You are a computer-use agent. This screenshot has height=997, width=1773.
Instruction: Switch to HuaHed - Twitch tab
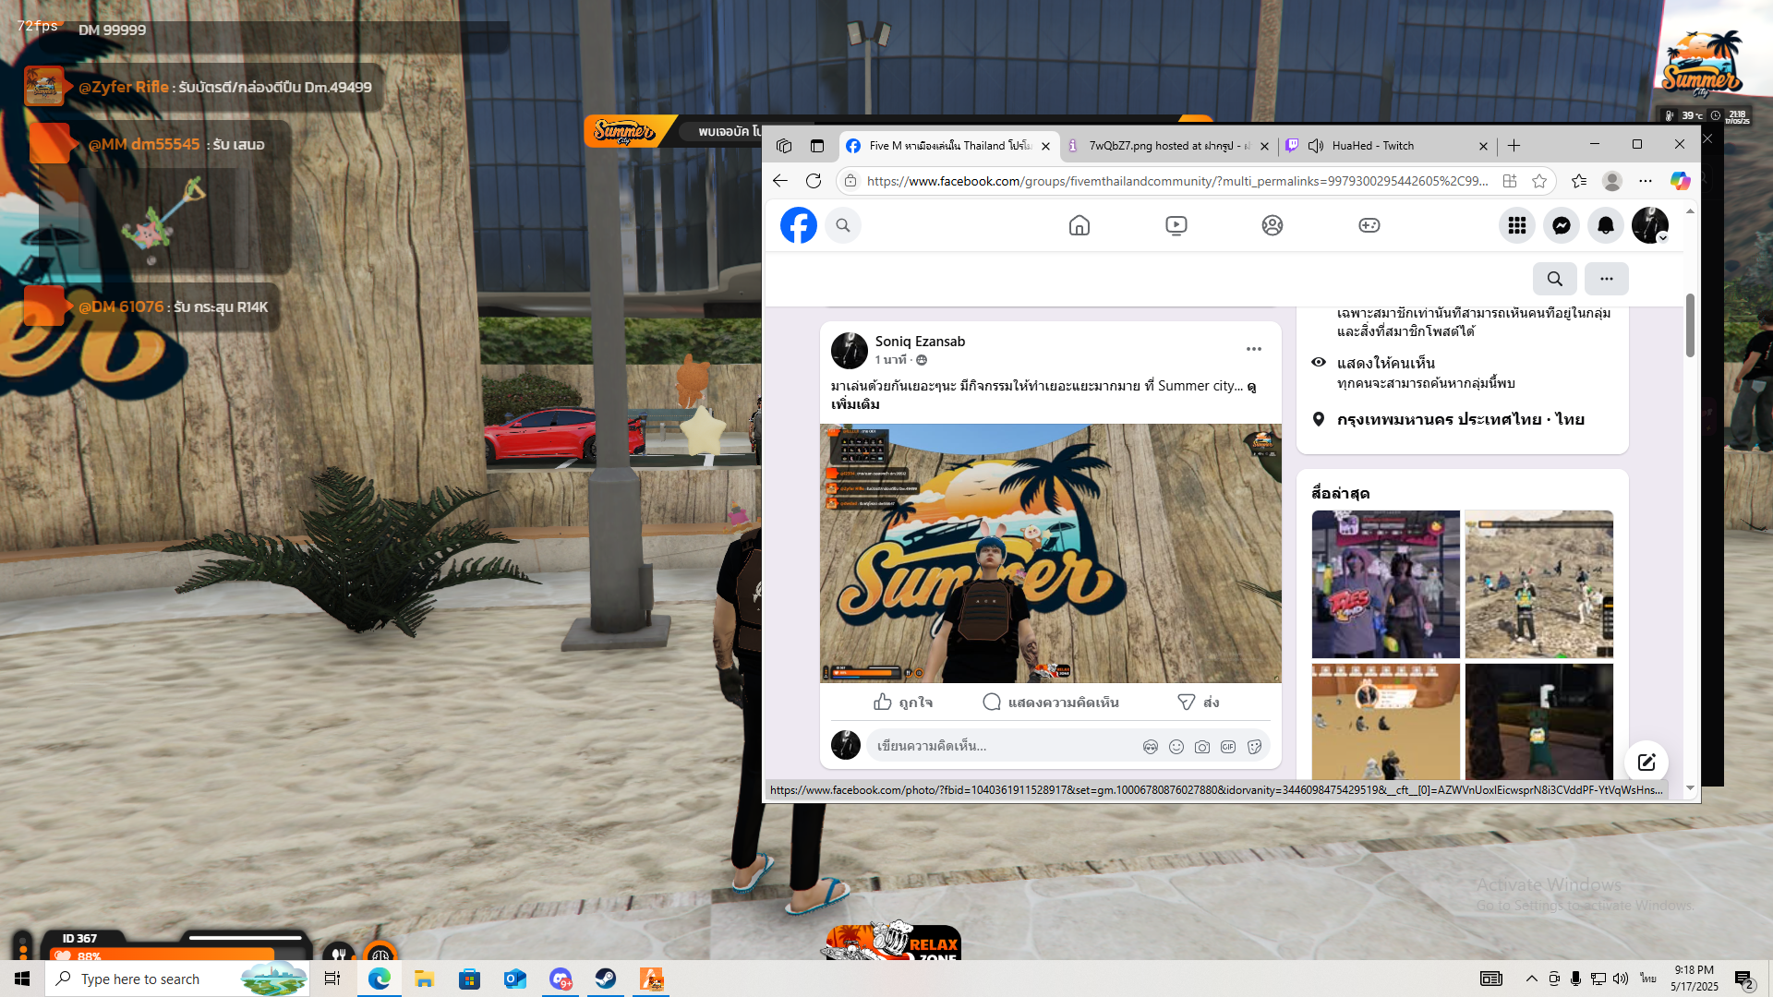[1372, 146]
